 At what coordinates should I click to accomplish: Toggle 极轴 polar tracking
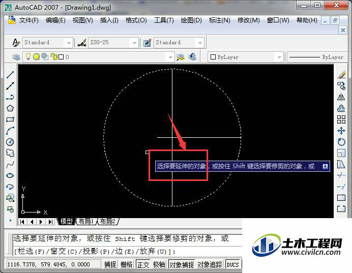[159, 264]
